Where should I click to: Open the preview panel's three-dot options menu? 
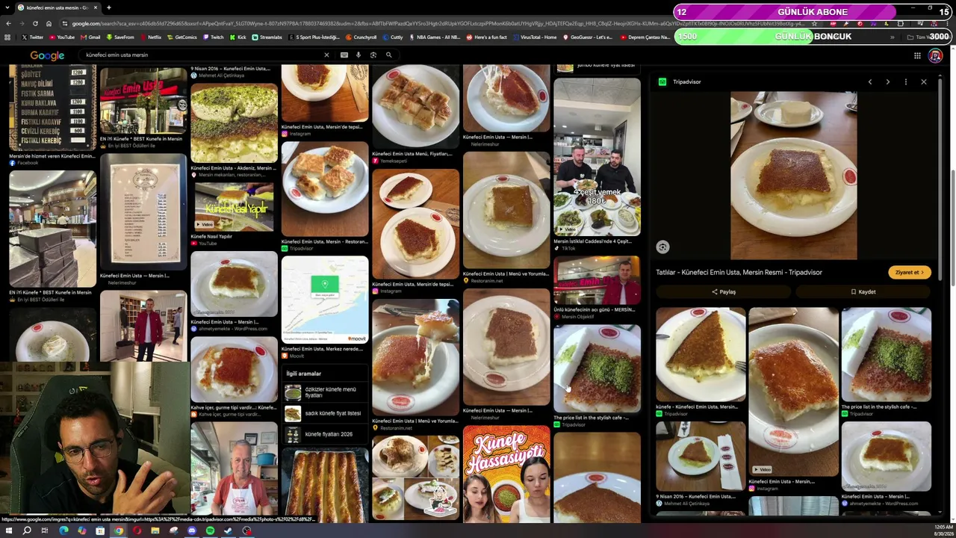(x=906, y=81)
